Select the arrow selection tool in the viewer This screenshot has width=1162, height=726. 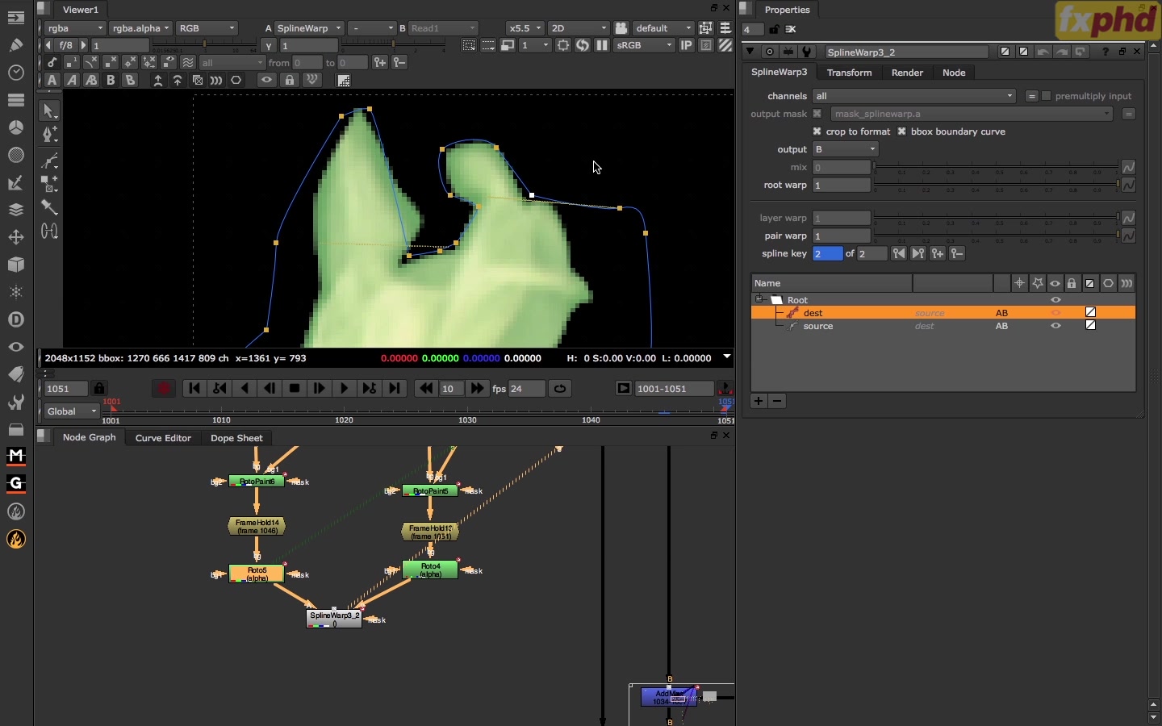pos(49,111)
